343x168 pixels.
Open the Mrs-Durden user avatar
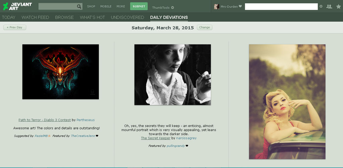pos(217,6)
